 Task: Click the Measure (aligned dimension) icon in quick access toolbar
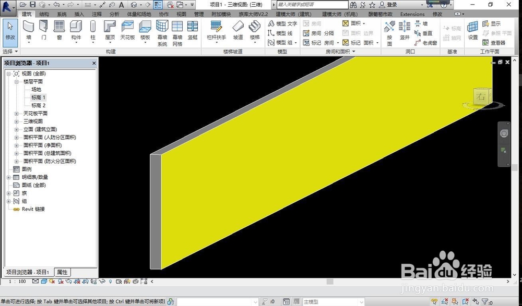point(102,5)
